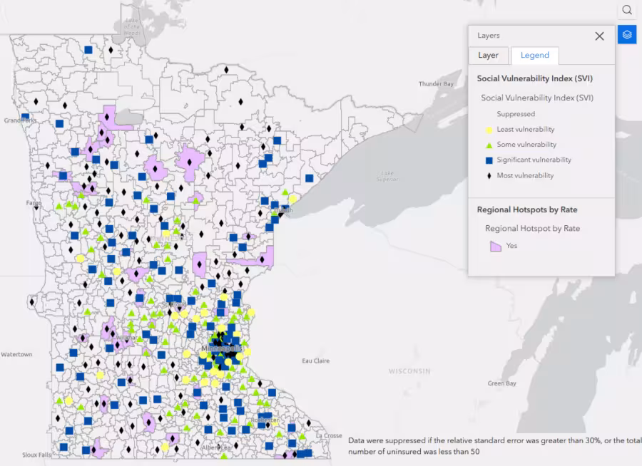Select the Suppressed legend entry
The width and height of the screenshot is (642, 466).
pos(515,113)
